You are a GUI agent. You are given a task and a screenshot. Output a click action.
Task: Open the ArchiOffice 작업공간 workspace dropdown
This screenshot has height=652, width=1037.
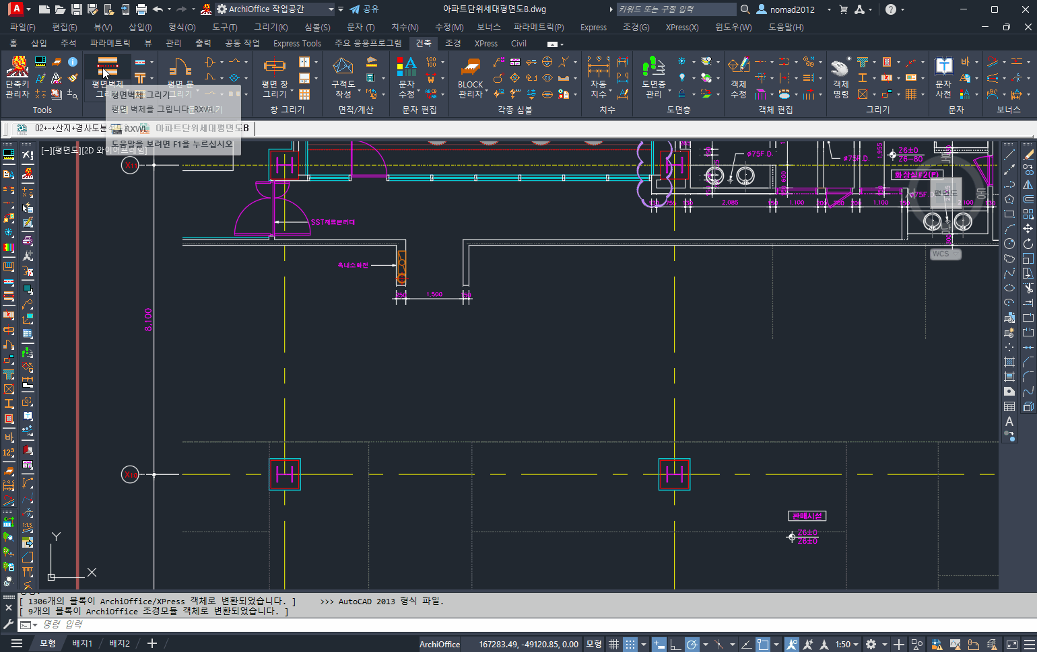click(275, 9)
